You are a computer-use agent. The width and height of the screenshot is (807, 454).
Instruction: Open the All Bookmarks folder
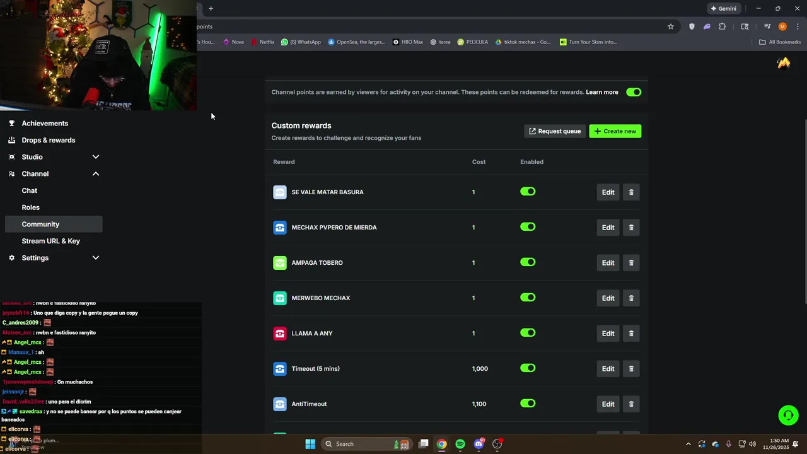[780, 42]
